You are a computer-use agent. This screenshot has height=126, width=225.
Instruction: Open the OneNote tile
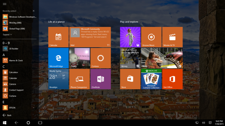[x=101, y=79]
